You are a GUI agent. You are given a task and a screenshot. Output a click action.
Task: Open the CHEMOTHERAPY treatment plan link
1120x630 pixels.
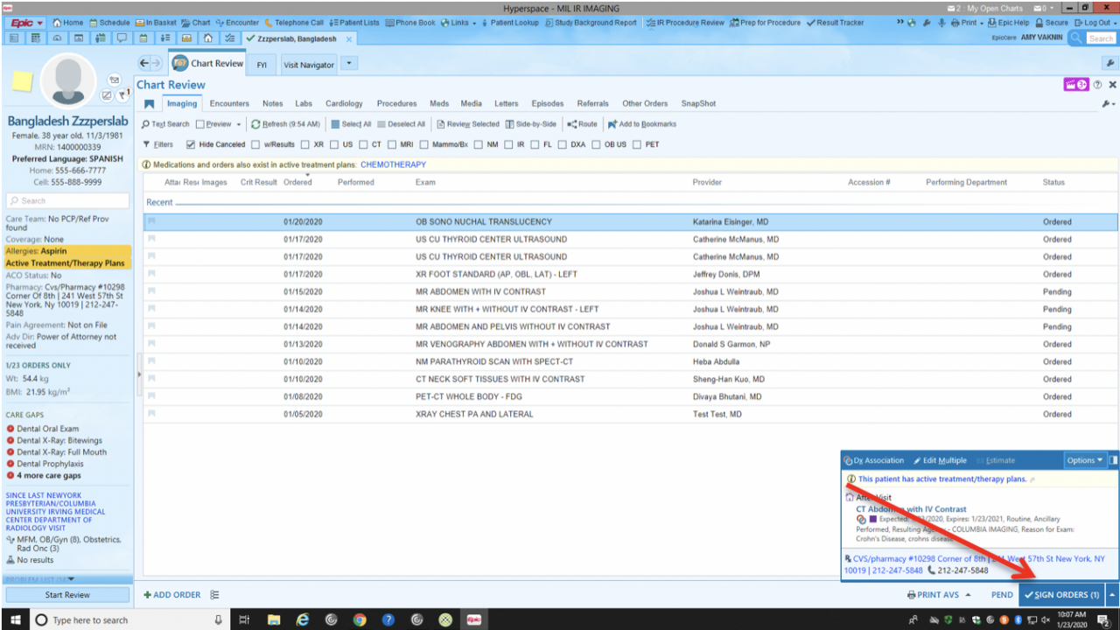[x=393, y=164]
